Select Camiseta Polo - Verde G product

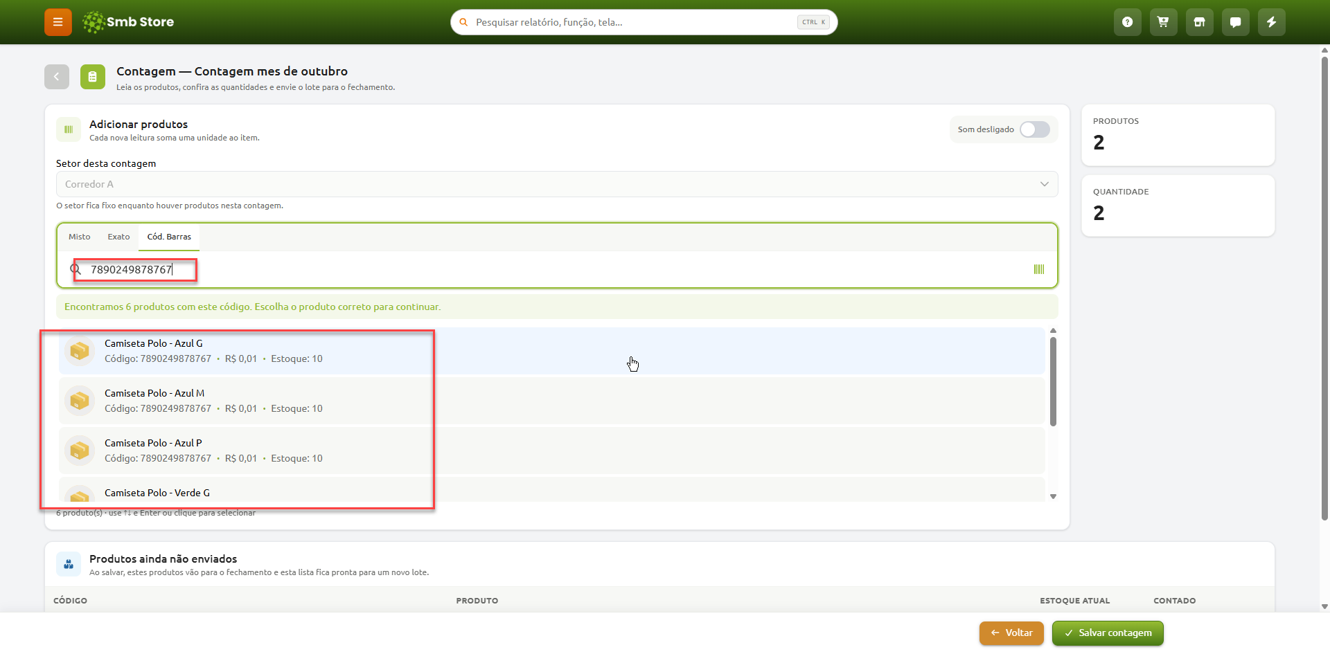click(551, 490)
